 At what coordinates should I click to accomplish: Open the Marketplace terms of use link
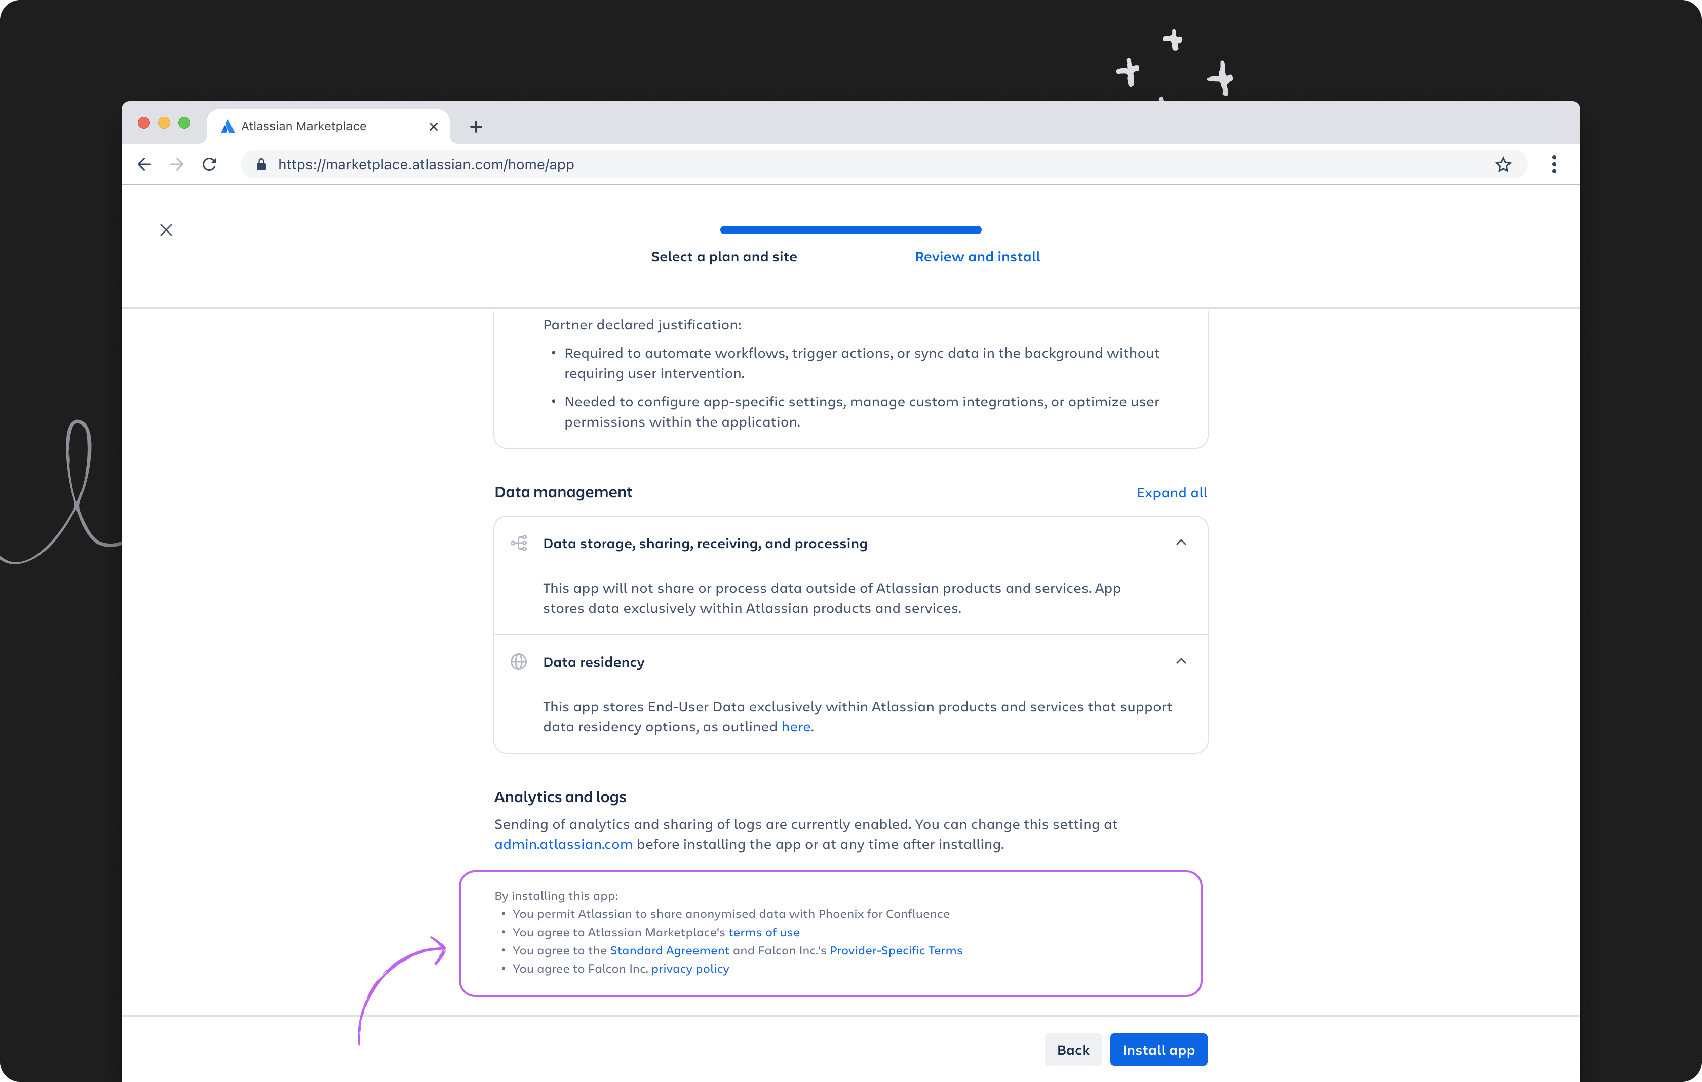click(x=763, y=932)
